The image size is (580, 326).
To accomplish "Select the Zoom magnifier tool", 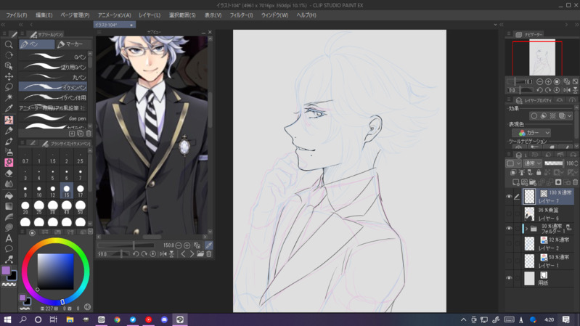I will coord(9,45).
